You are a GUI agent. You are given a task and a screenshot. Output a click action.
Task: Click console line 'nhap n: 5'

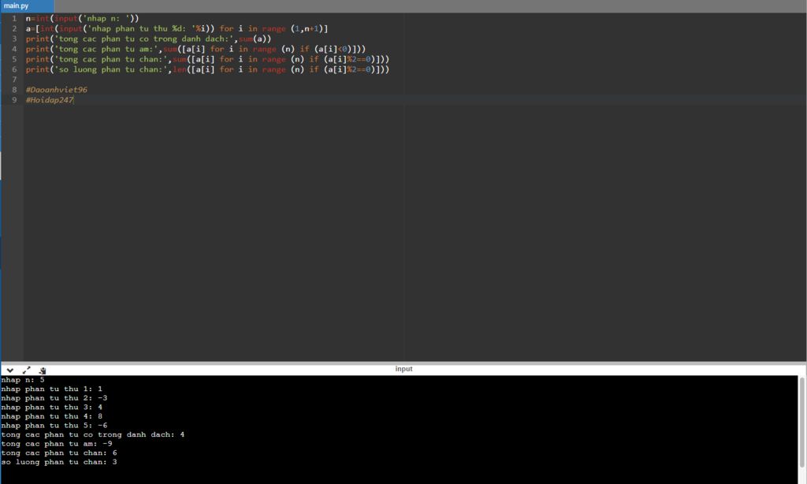point(23,380)
